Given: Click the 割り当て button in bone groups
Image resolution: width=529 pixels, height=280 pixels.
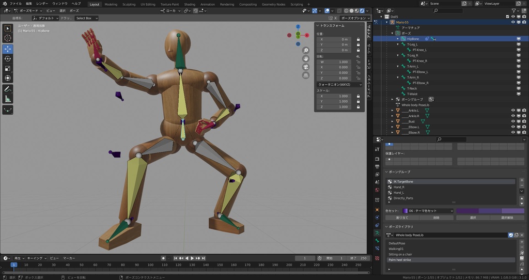Looking at the screenshot, I should [x=401, y=218].
